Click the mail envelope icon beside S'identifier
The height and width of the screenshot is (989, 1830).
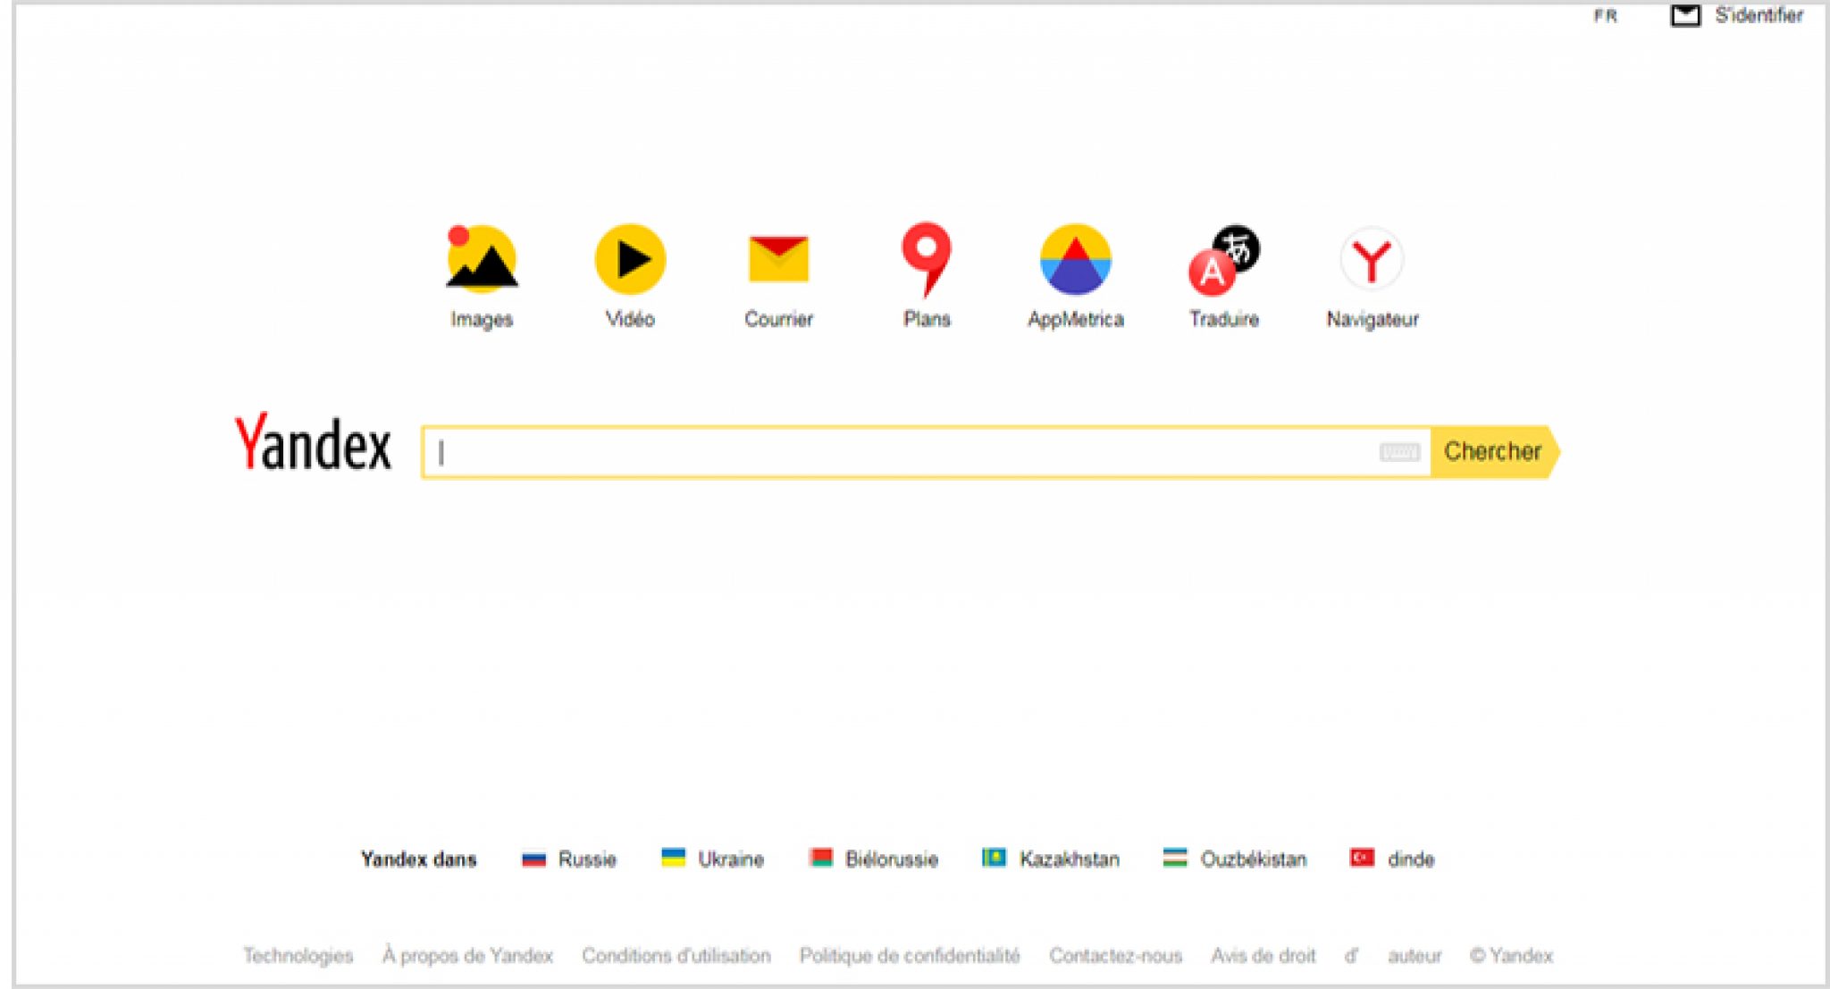pyautogui.click(x=1685, y=15)
